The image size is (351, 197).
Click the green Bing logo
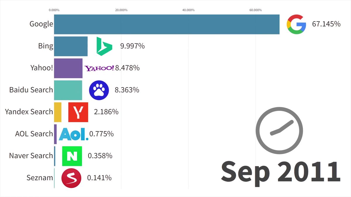click(x=104, y=46)
